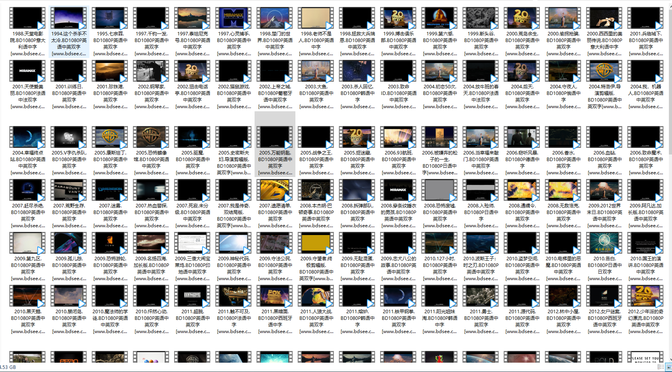Click the 1997.泰坦尼克号 video thumbnail
This screenshot has width=672, height=372.
point(192,18)
